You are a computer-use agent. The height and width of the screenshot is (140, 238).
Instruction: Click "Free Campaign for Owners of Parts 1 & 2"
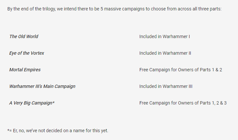click(181, 70)
